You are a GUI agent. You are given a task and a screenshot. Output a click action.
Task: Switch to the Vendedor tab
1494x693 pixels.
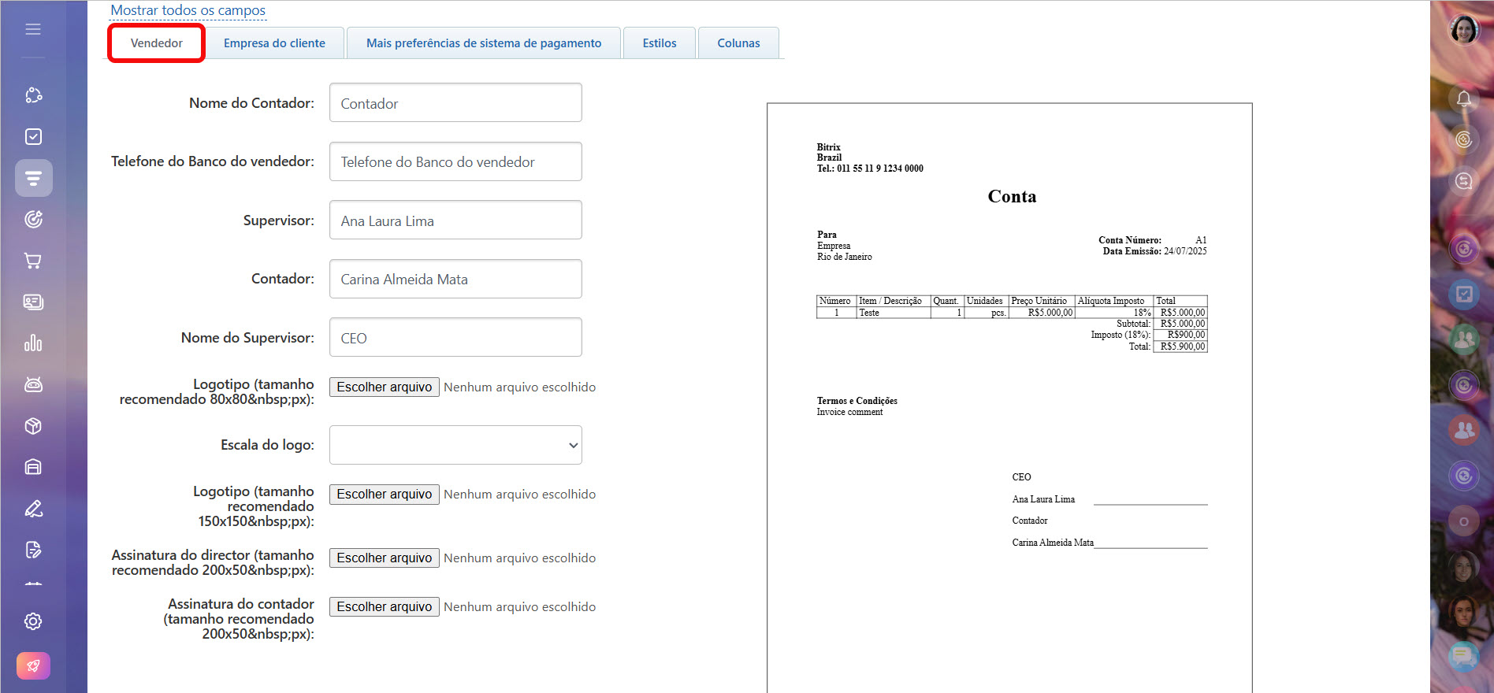point(156,43)
